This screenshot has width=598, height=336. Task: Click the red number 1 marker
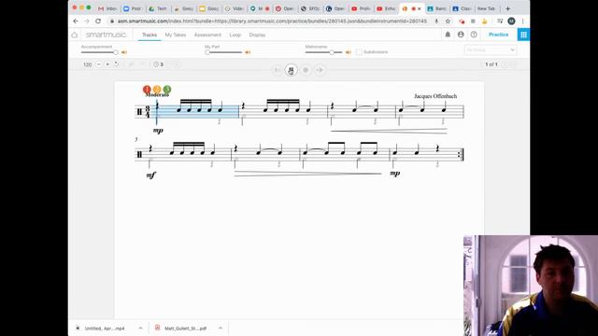(147, 90)
